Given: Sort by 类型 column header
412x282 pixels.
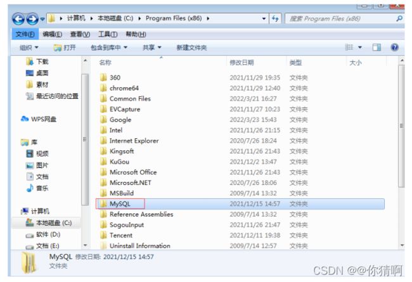Looking at the screenshot, I should pyautogui.click(x=295, y=63).
